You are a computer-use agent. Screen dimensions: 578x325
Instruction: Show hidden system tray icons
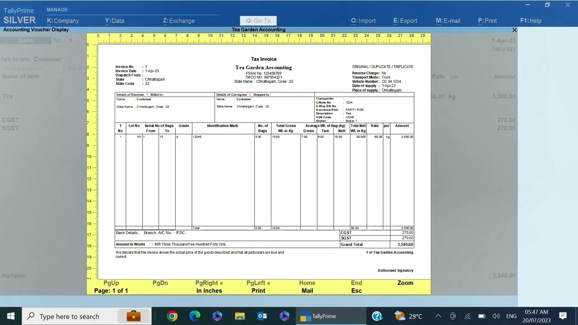pyautogui.click(x=438, y=316)
